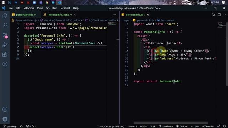Run Prettier from status bar

click(x=208, y=127)
